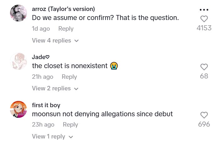Expand View 2 replies under Jade's comment

[55, 88]
